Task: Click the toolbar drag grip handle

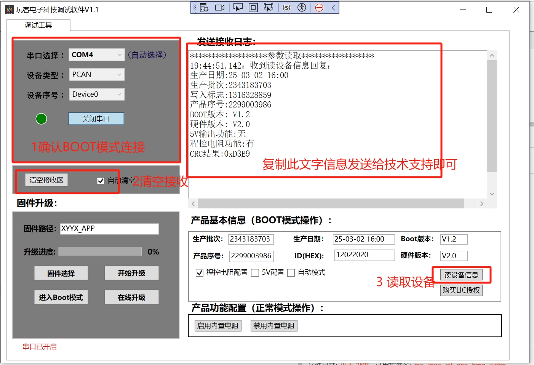Action: point(195,8)
